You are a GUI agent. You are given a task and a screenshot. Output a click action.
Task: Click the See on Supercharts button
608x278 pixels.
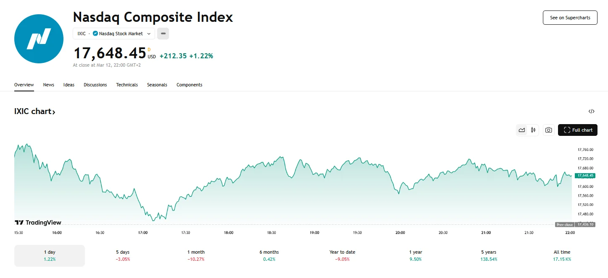tap(570, 18)
